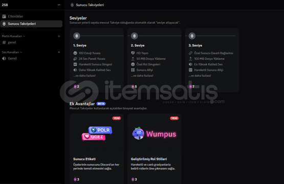Click the 3. Seviye progress bar
The image size is (284, 184).
click(x=216, y=36)
